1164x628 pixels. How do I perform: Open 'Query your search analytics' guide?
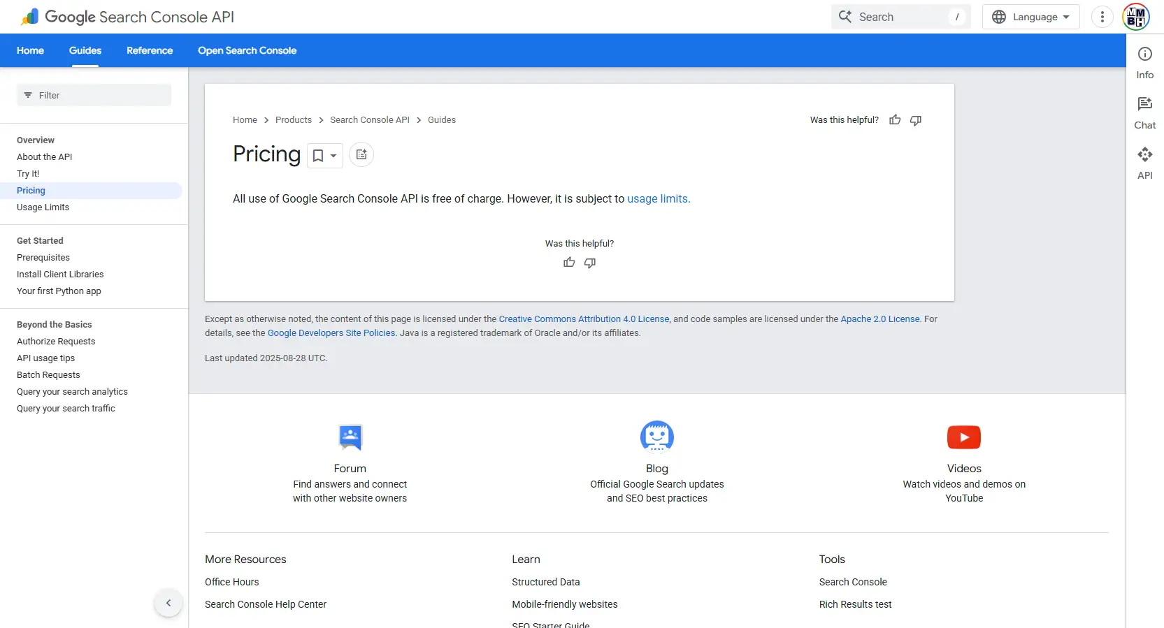[x=72, y=392]
